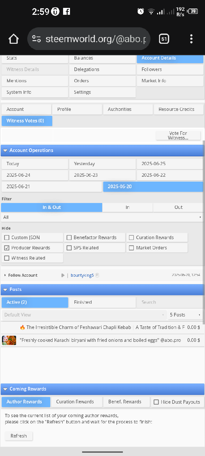The image size is (205, 456).
Task: Tap the browser home icon
Action: [14, 39]
